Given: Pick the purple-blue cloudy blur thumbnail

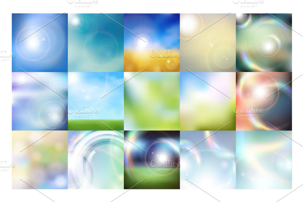Looking at the screenshot, I should coord(40,101).
